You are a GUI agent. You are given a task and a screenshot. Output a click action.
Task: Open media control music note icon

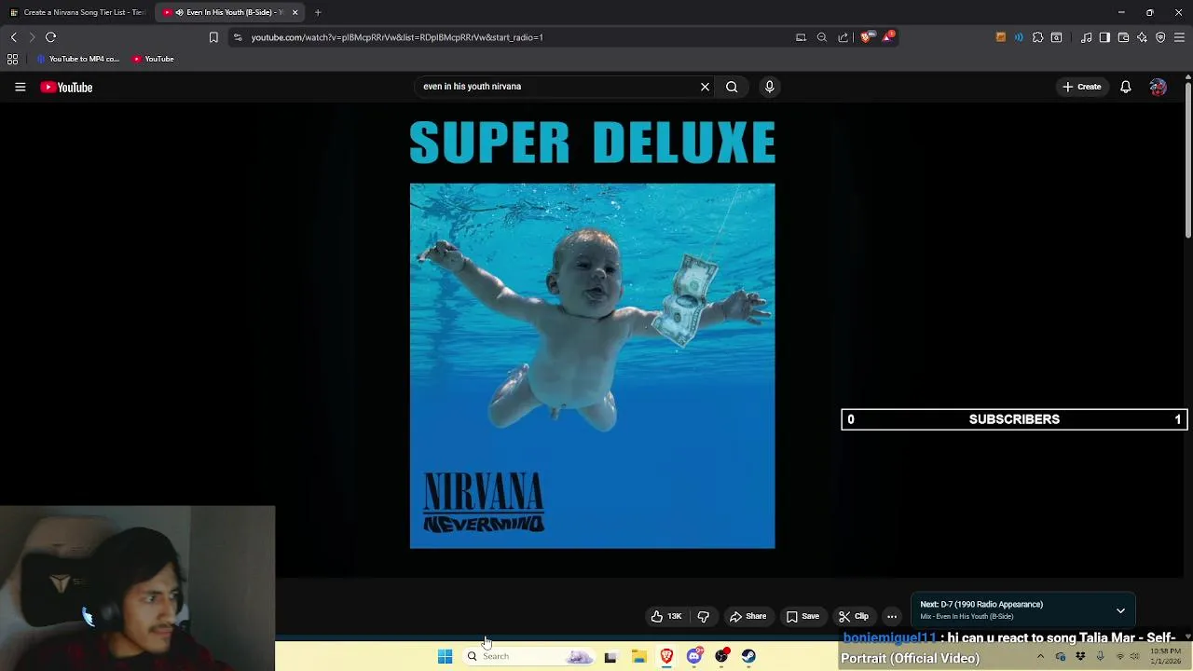tap(1086, 37)
